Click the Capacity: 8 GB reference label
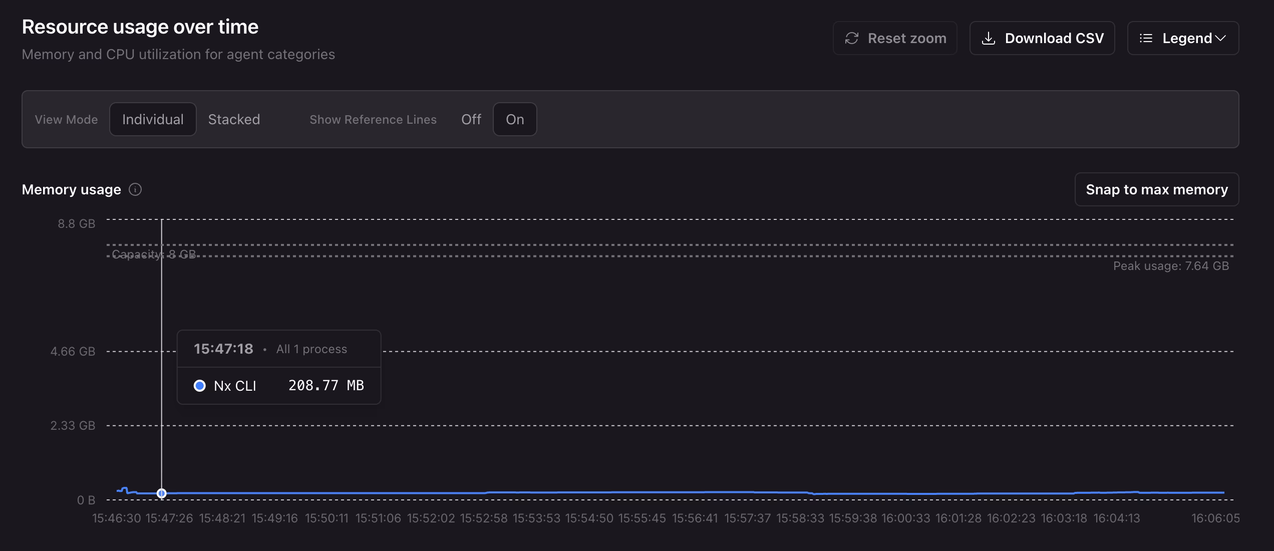Image resolution: width=1274 pixels, height=551 pixels. (x=154, y=254)
